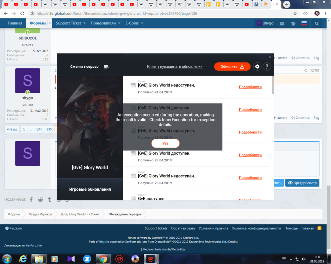Expand the Форумы dropdown arrow
This screenshot has height=264, width=331.
[50, 23]
